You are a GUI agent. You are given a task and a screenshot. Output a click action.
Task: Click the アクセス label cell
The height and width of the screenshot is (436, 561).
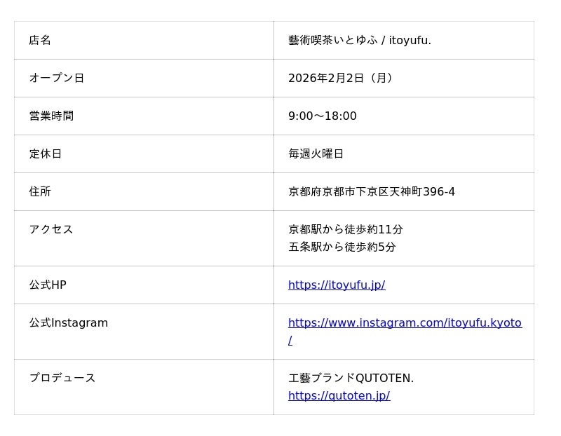[51, 230]
